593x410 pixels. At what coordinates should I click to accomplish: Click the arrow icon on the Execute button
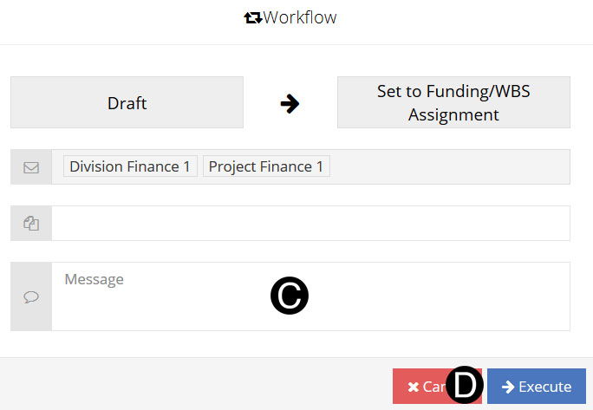click(x=508, y=387)
